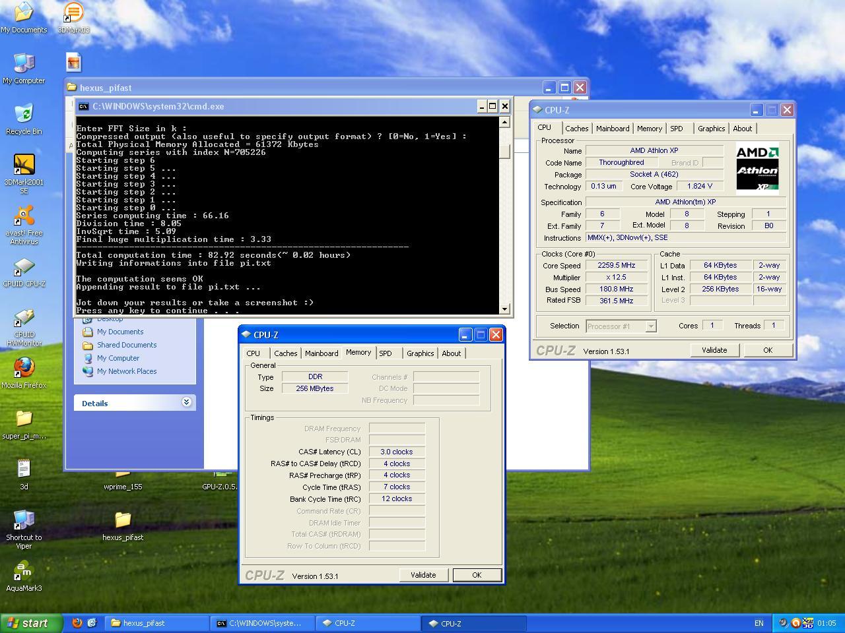845x633 pixels.
Task: Click the cmd.exe window title icon
Action: pyautogui.click(x=83, y=106)
